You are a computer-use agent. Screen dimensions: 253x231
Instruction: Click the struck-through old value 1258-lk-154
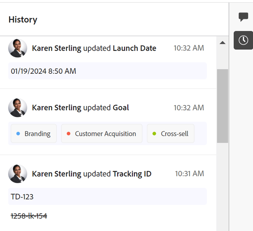click(29, 216)
